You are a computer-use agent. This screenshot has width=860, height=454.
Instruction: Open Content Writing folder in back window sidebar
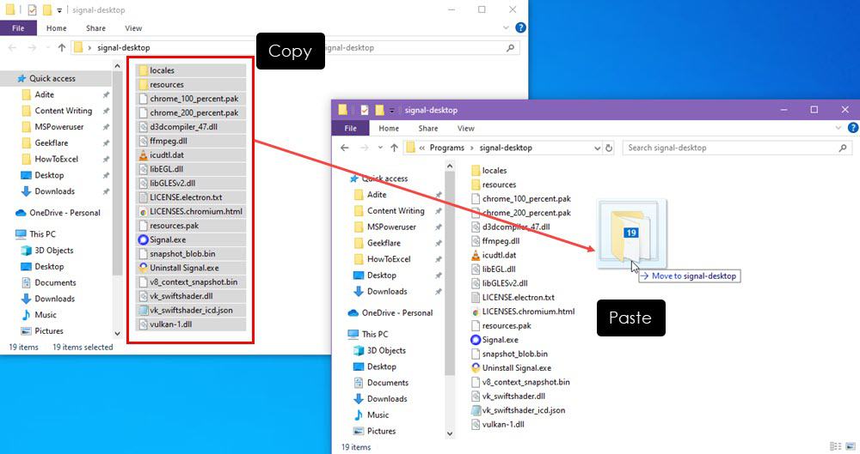[x=57, y=111]
